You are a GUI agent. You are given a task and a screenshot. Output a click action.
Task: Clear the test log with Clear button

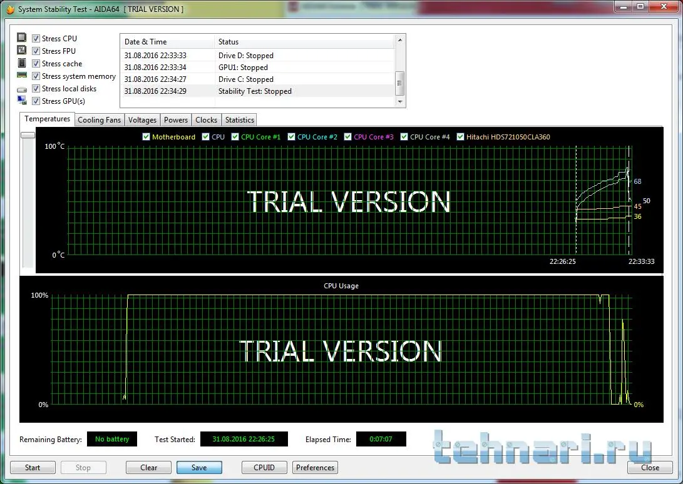(x=148, y=468)
